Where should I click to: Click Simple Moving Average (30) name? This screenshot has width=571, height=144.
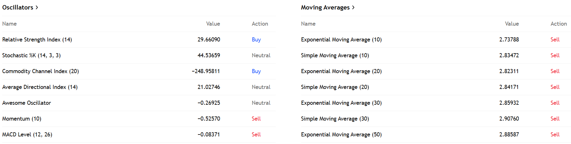point(335,119)
